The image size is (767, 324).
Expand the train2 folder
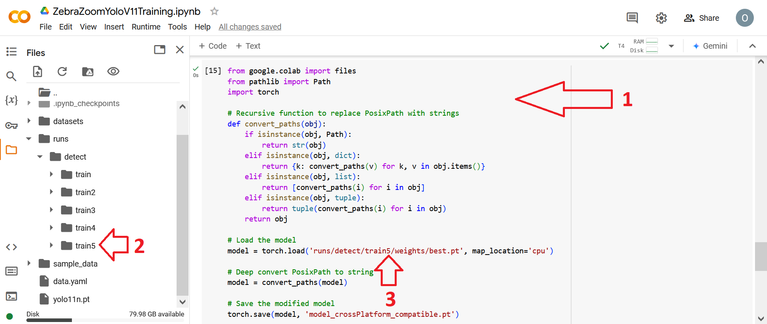(51, 192)
